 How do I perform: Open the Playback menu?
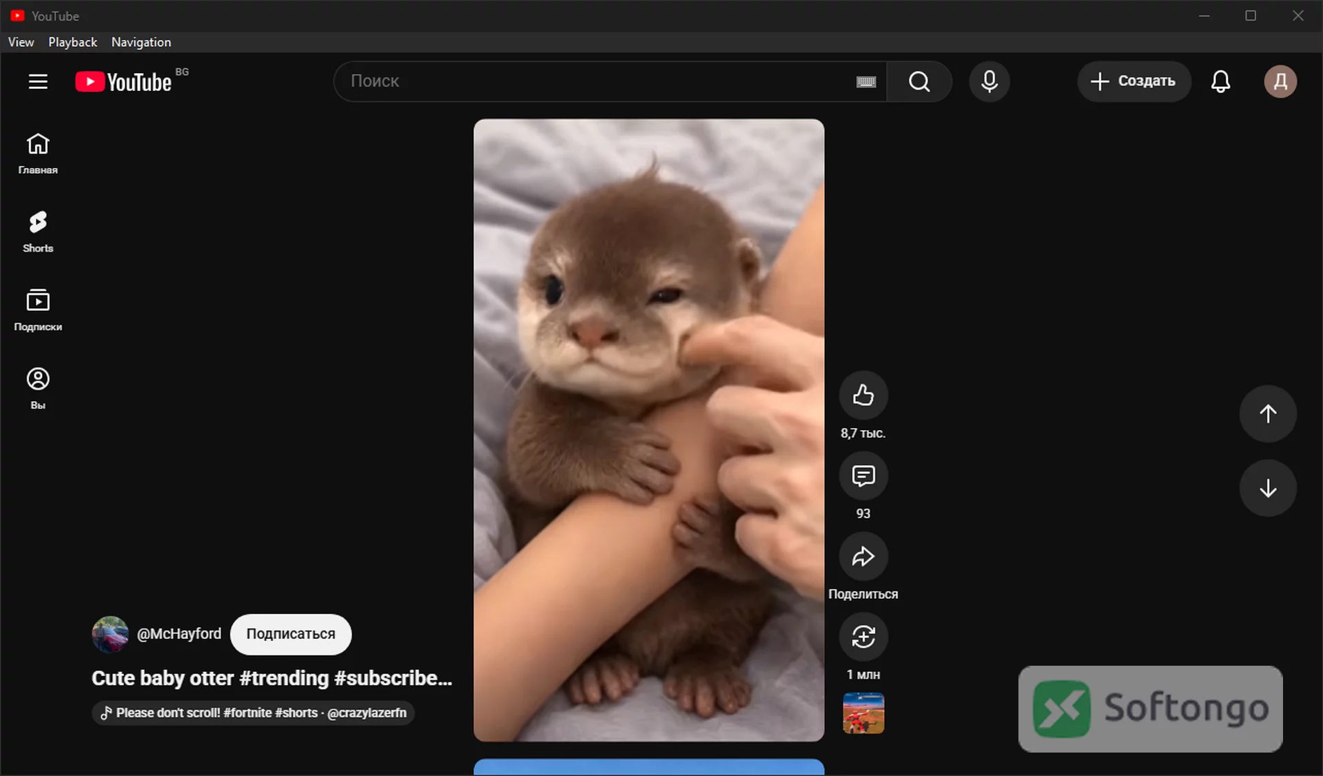[72, 42]
